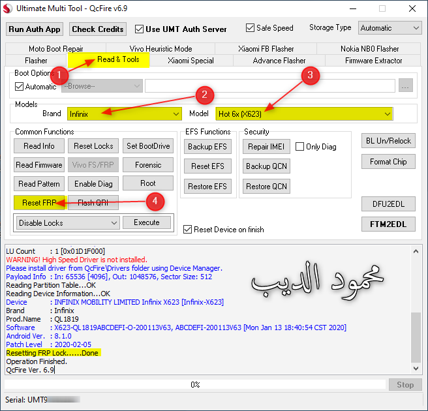Click the Restore EFS button
The width and height of the screenshot is (428, 411).
(x=207, y=187)
